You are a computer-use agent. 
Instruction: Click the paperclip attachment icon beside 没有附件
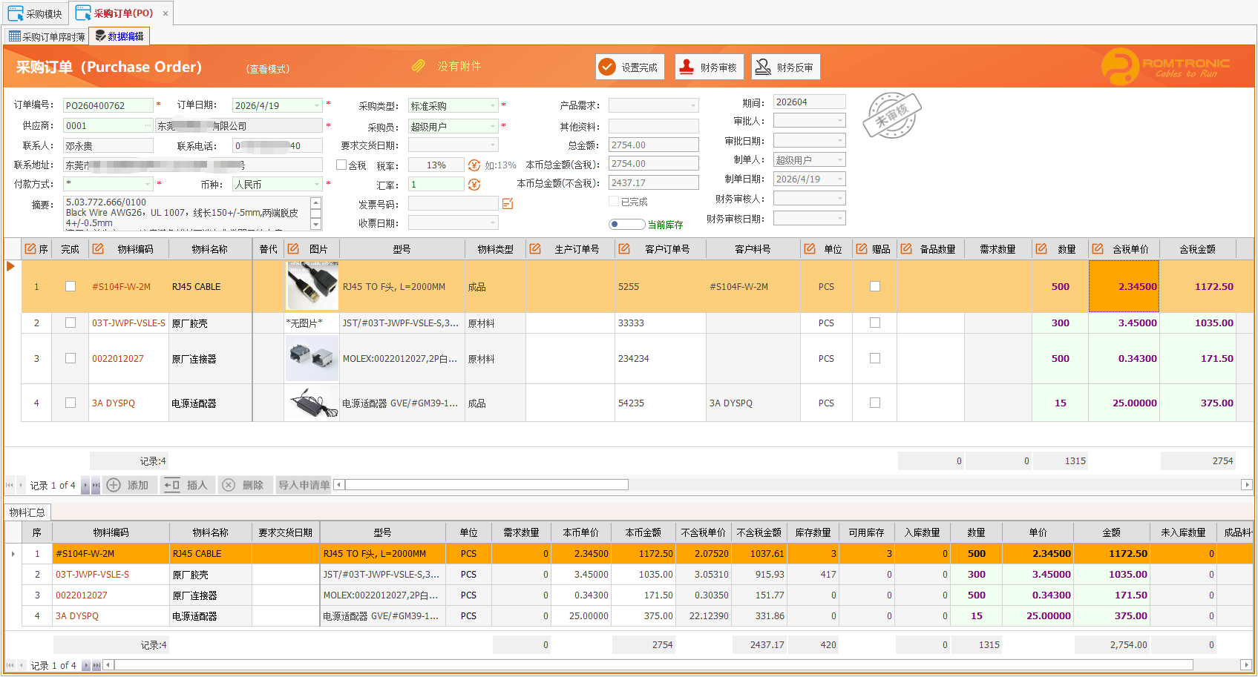[x=418, y=66]
